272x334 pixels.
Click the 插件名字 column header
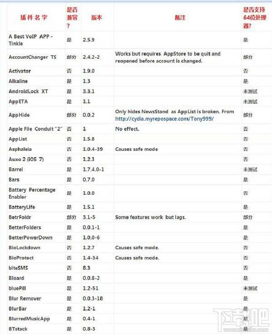(34, 18)
